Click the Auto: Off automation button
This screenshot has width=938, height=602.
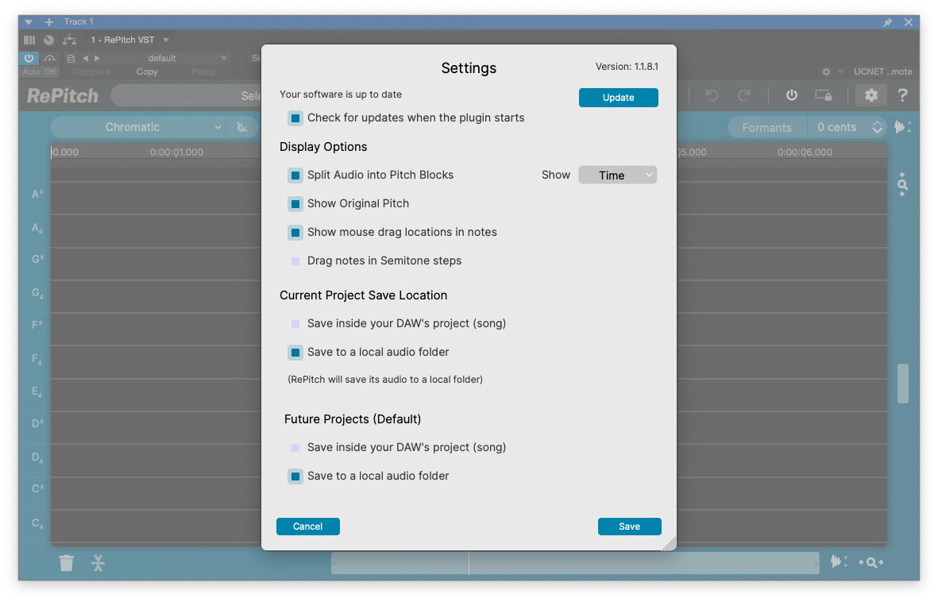coord(40,71)
